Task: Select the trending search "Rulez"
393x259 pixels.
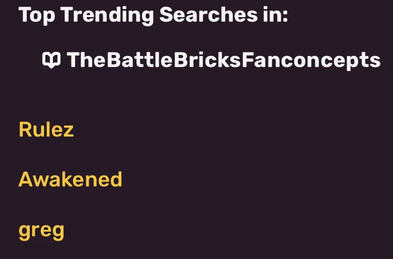Action: (46, 129)
